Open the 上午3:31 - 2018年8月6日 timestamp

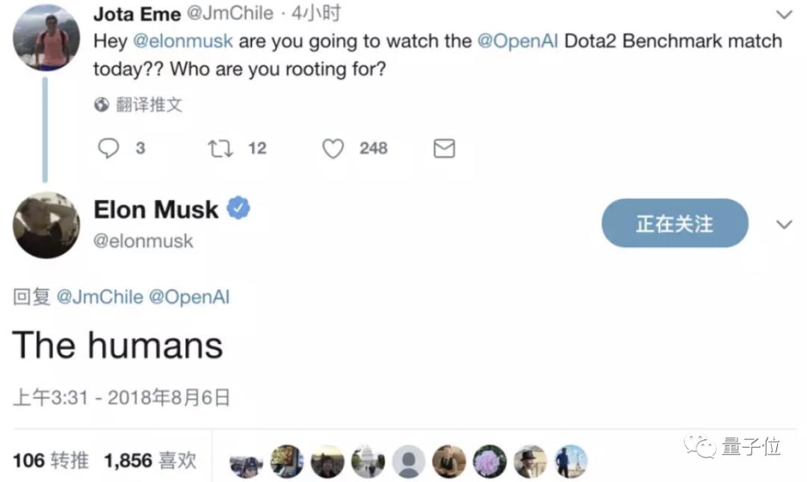click(121, 398)
